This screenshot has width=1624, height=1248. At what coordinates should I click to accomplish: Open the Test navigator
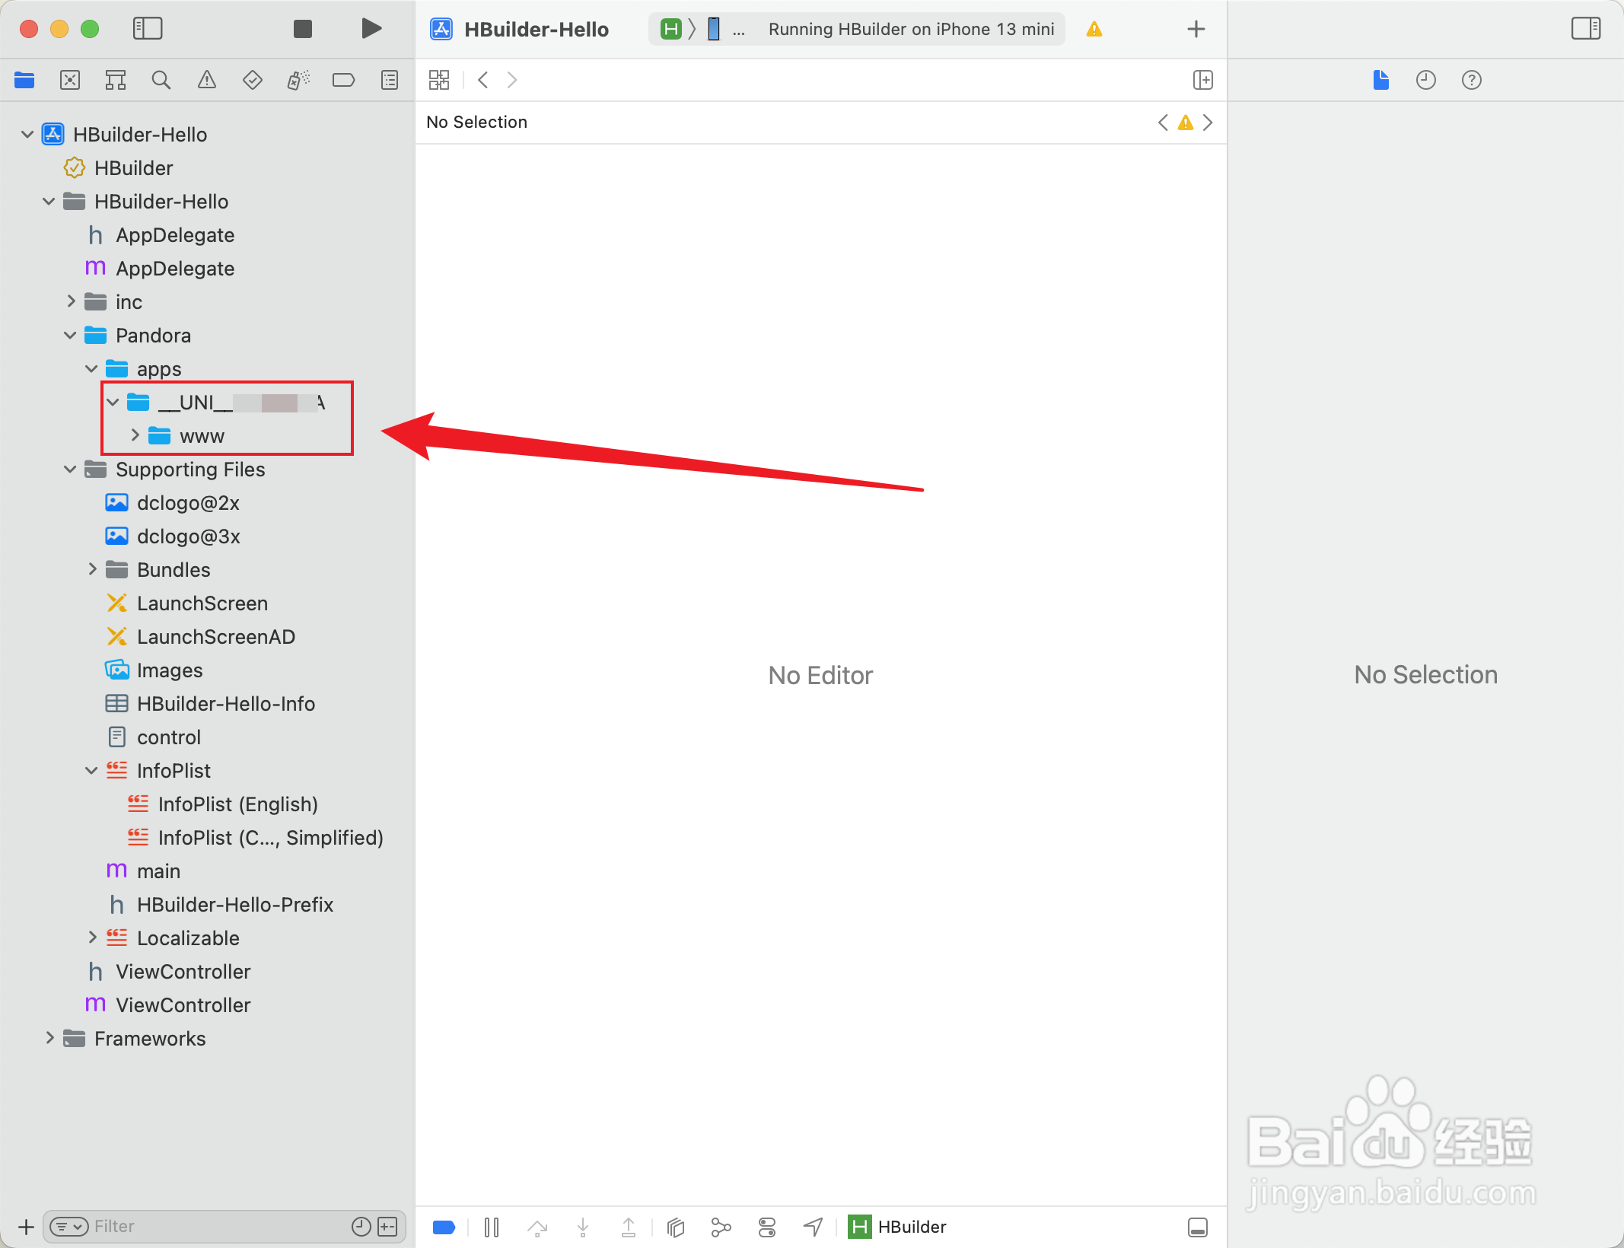[x=253, y=80]
